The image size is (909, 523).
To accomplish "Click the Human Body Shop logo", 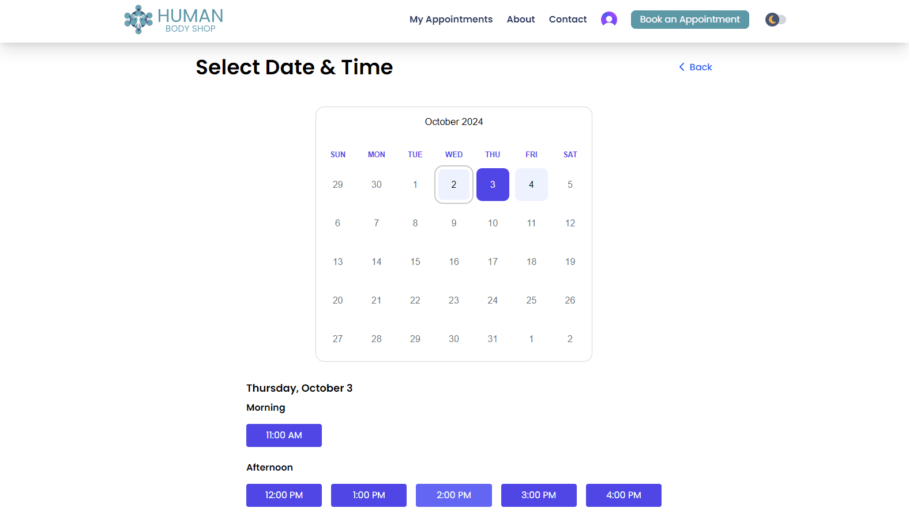I will pos(174,20).
